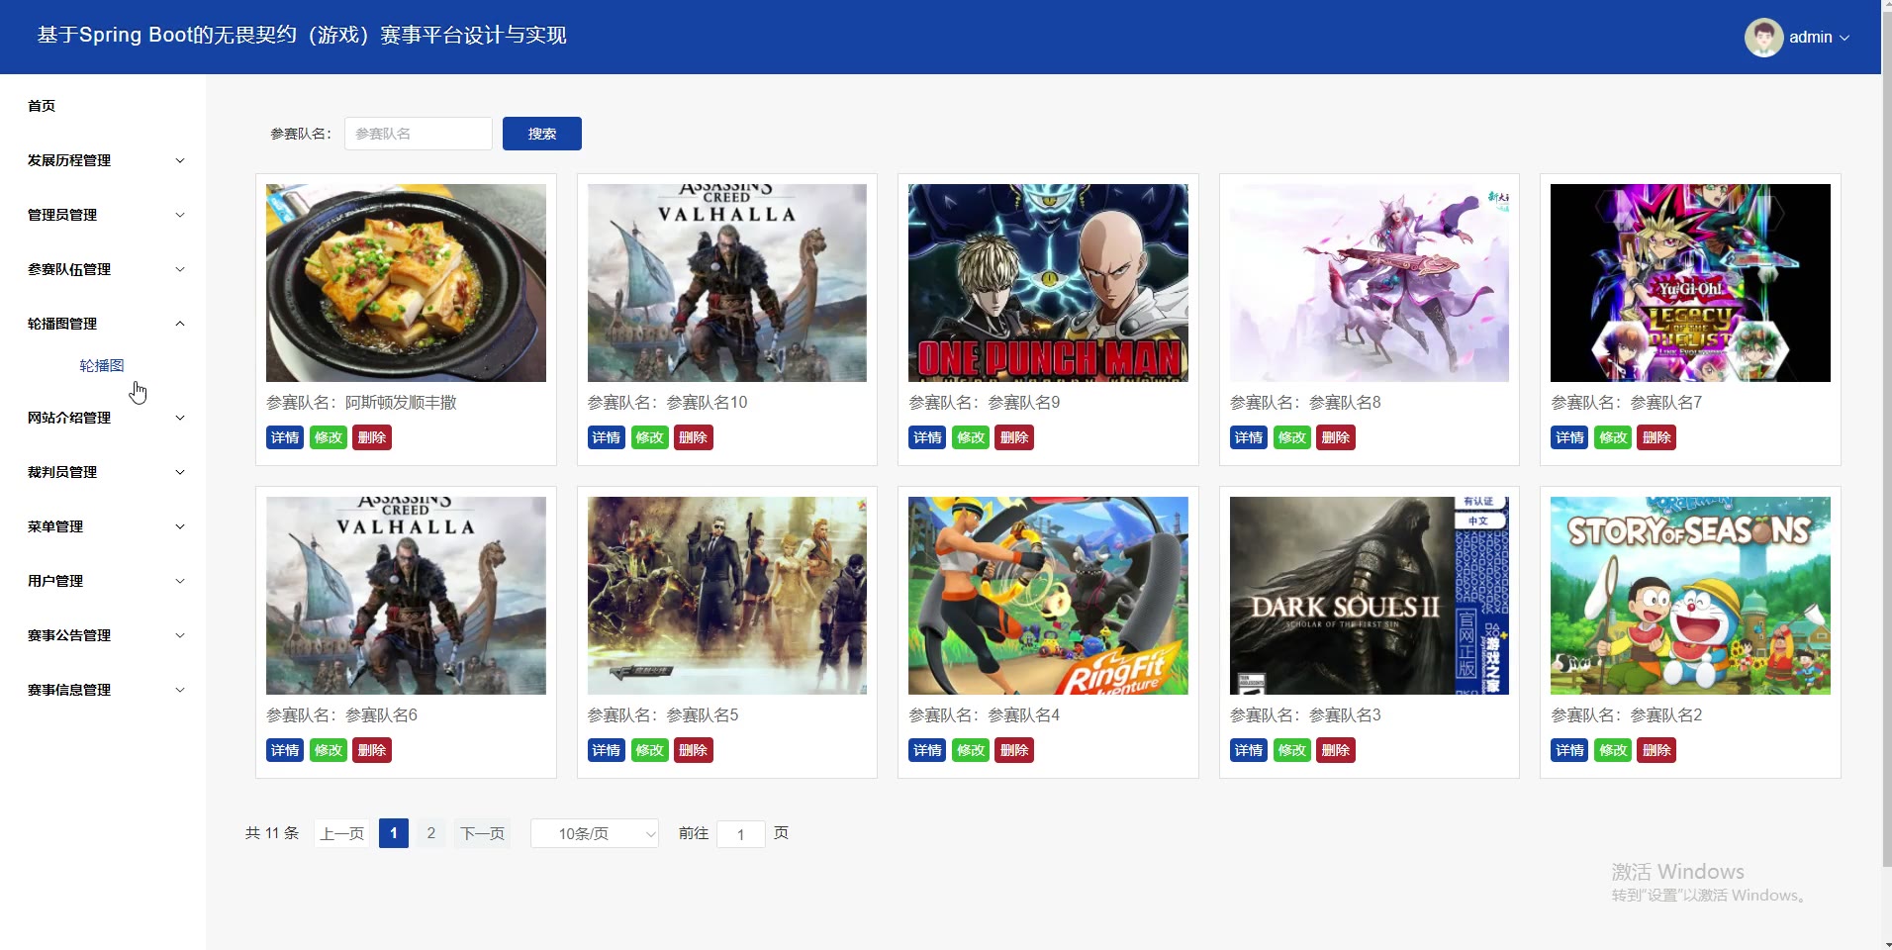1892x950 pixels.
Task: Click 修改 for 阿斯顿发顺丰撒
Action: click(x=329, y=437)
